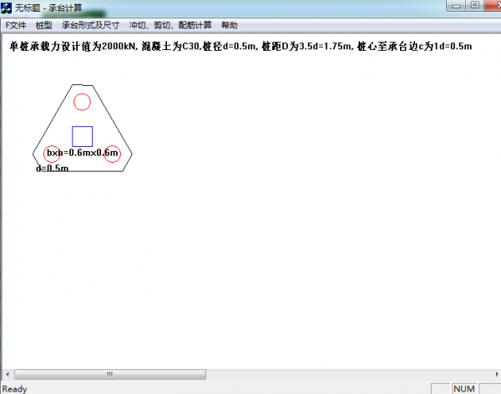
Task: Select the blue column square
Action: tap(83, 136)
